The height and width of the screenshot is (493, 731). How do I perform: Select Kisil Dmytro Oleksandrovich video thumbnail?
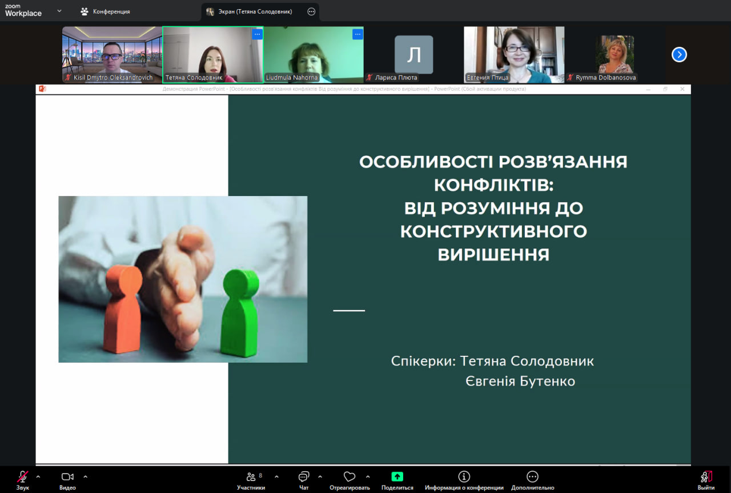coord(112,55)
